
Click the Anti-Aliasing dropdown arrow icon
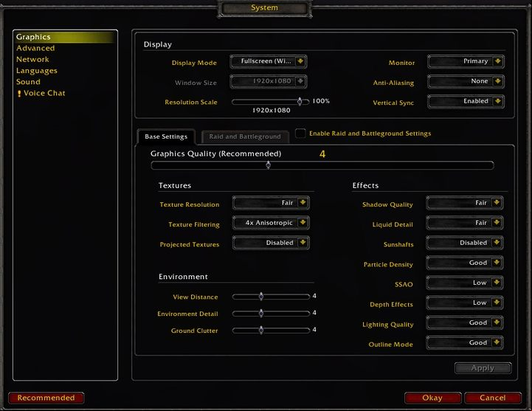[498, 81]
